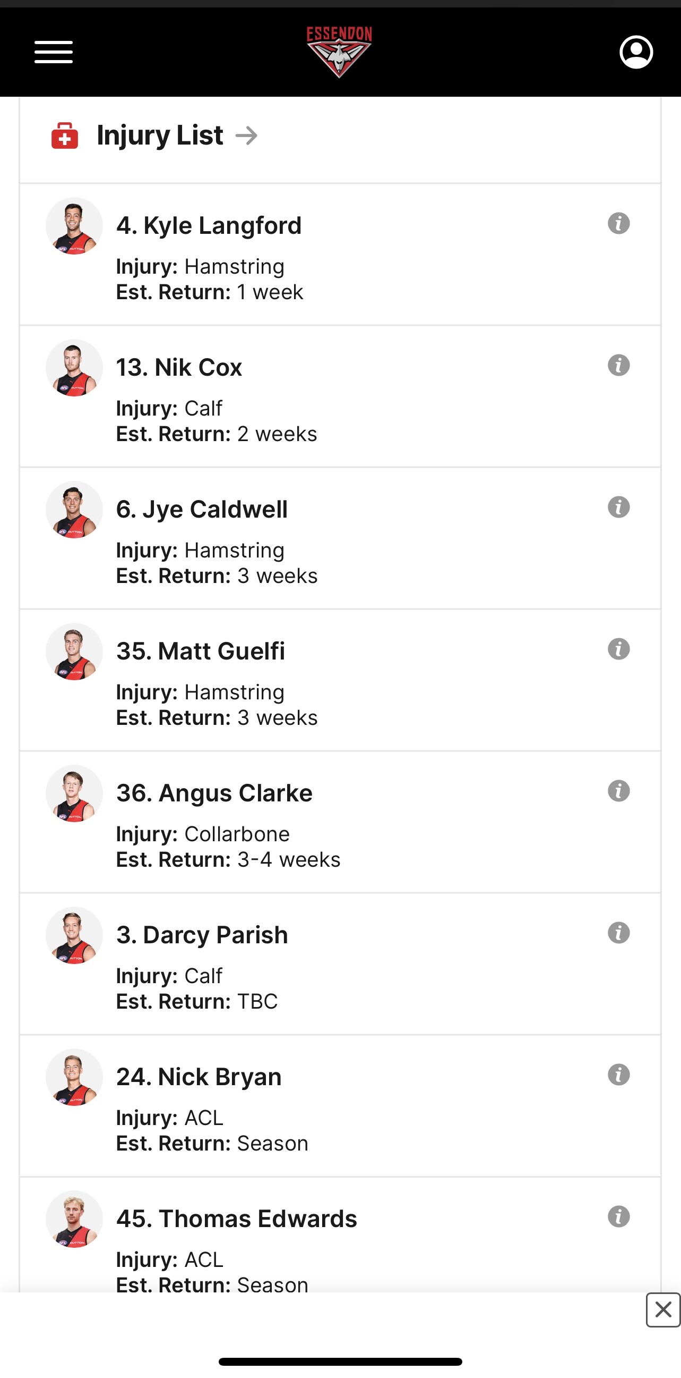Show info for Matt Guelfi's injury

pyautogui.click(x=618, y=649)
